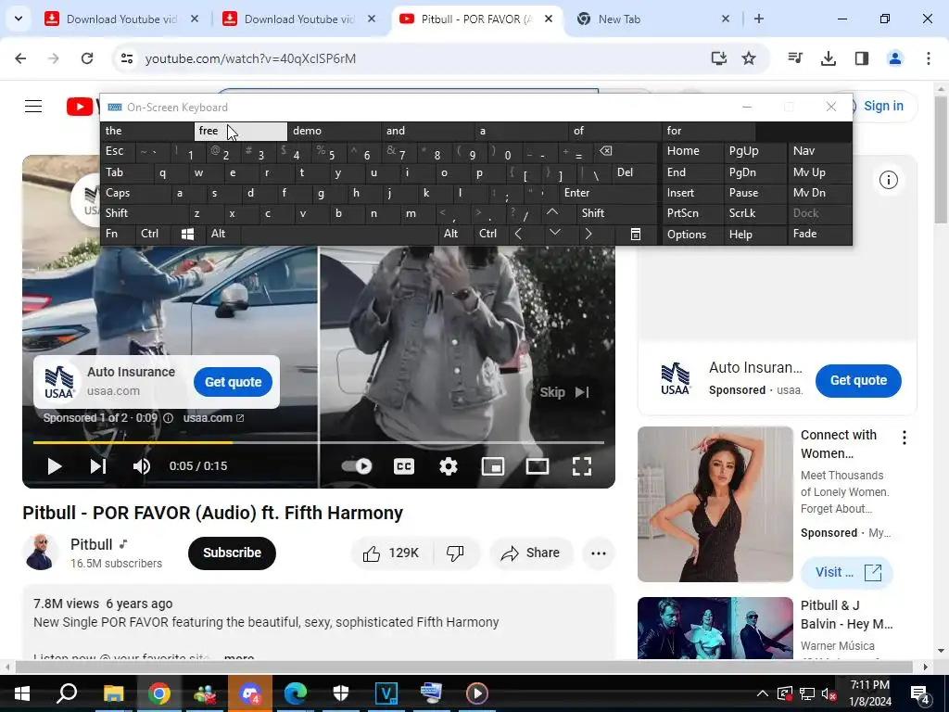The width and height of the screenshot is (949, 712).
Task: Open Microsoft Edge from taskbar
Action: coord(296,693)
